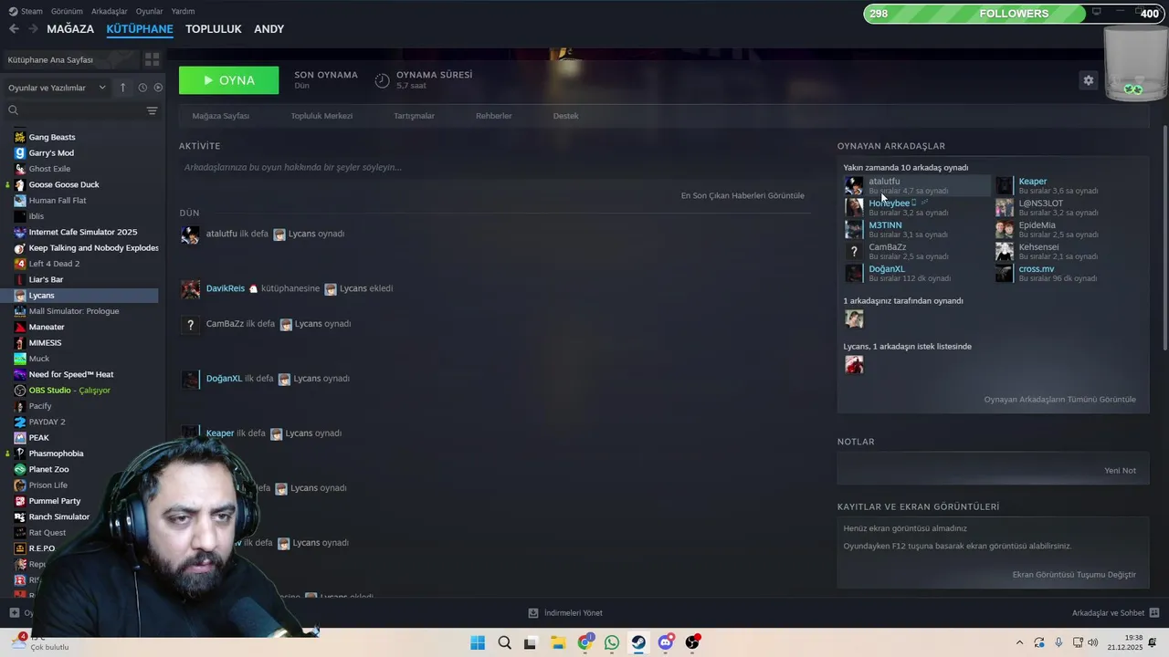Click Oynayan Arkadaşların Tümünü Görüntüle

coord(1060,400)
